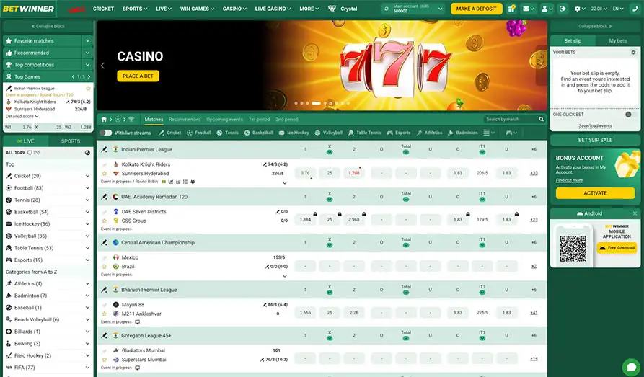644x377 pixels.
Task: Expand Top competitions section
Action: pyautogui.click(x=87, y=64)
